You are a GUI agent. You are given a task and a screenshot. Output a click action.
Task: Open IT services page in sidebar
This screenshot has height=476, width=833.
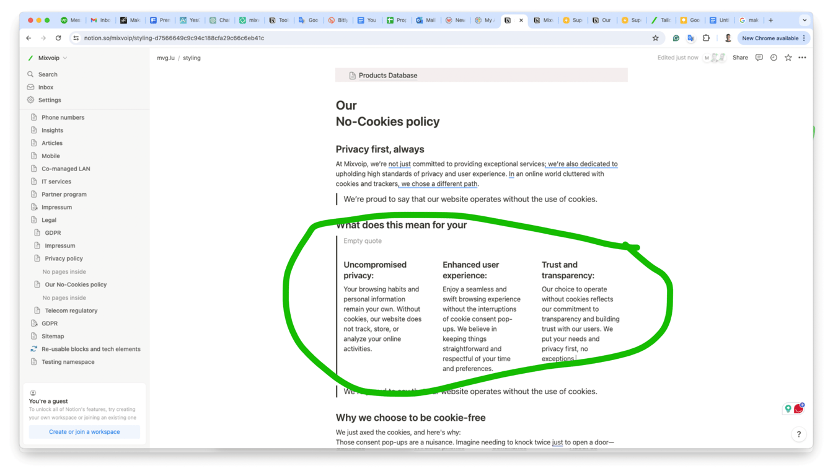click(56, 182)
